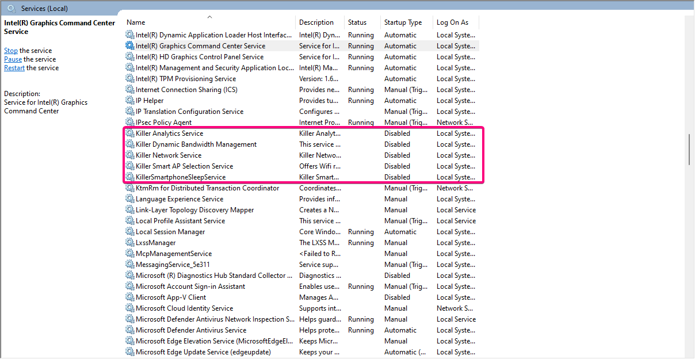Click the Restart the service link
The image size is (695, 359).
[14, 68]
